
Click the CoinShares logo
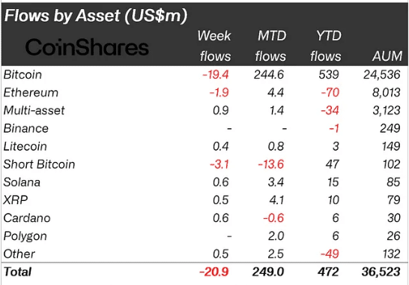(87, 47)
